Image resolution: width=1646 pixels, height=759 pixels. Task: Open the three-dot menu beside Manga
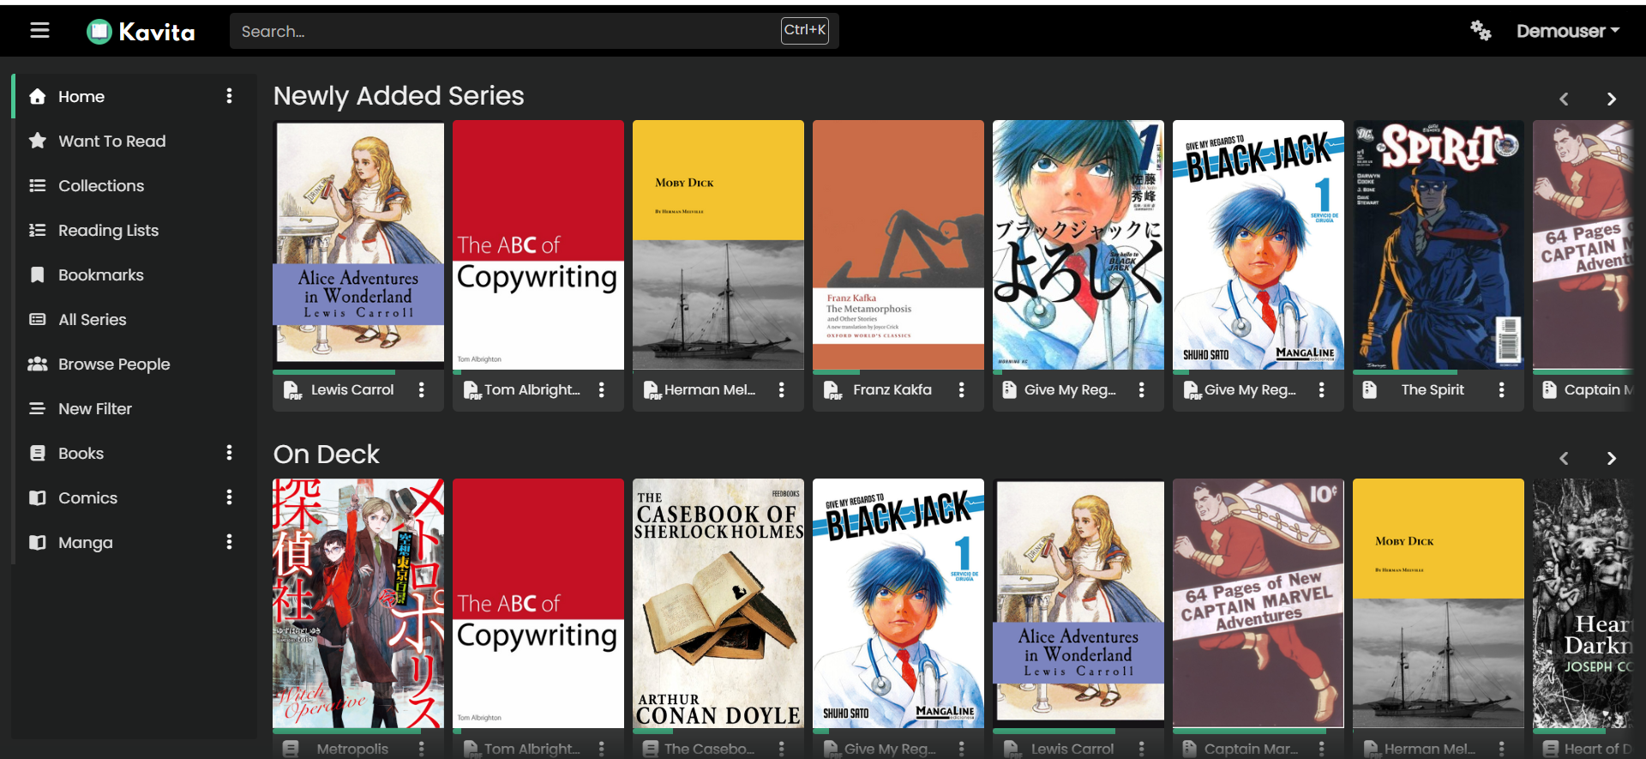point(229,542)
